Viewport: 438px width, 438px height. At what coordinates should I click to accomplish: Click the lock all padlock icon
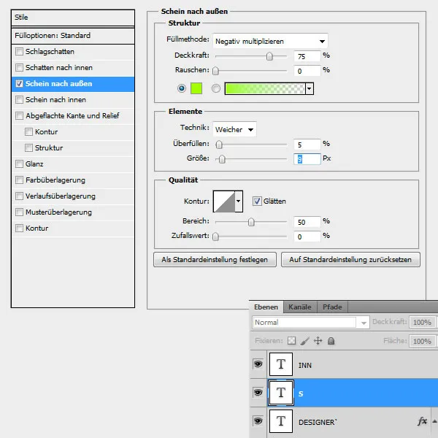coord(331,341)
